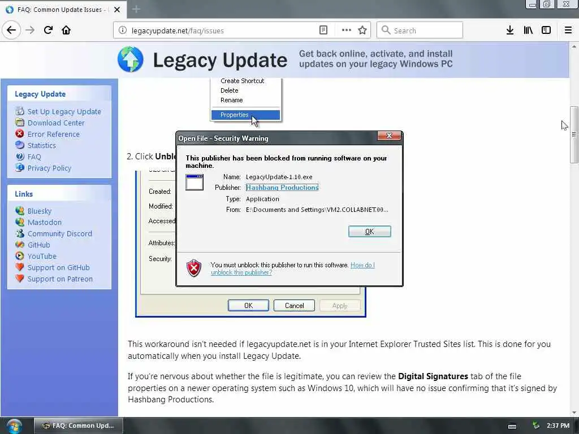
Task: Open the Community Discord link
Action: click(x=60, y=234)
